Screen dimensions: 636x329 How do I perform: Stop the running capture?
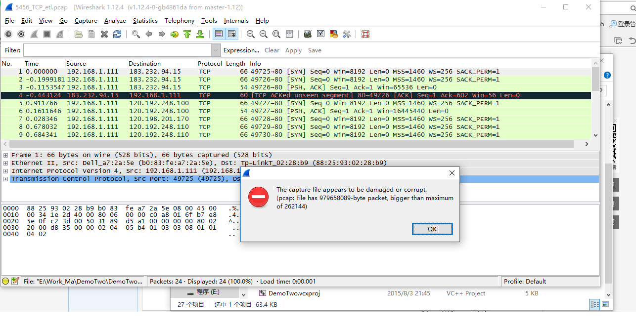click(x=47, y=34)
